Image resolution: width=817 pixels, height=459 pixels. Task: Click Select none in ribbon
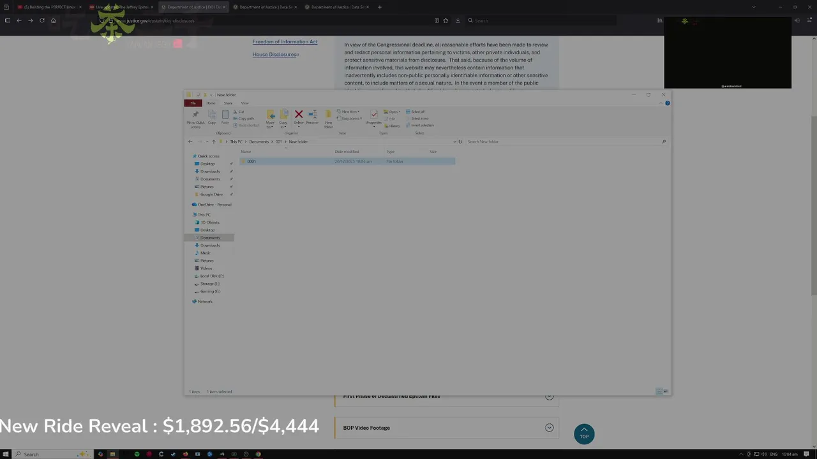pos(417,119)
